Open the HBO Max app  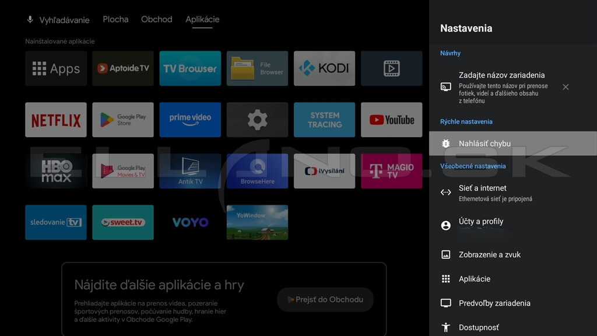point(56,171)
